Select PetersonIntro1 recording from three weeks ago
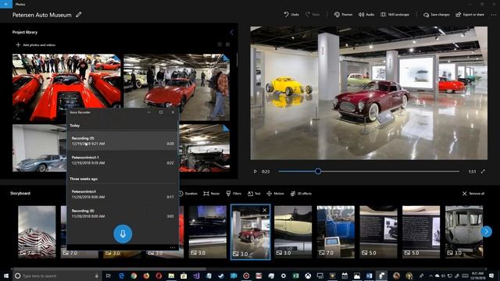Viewport: 500px width, 281px height. click(x=123, y=194)
